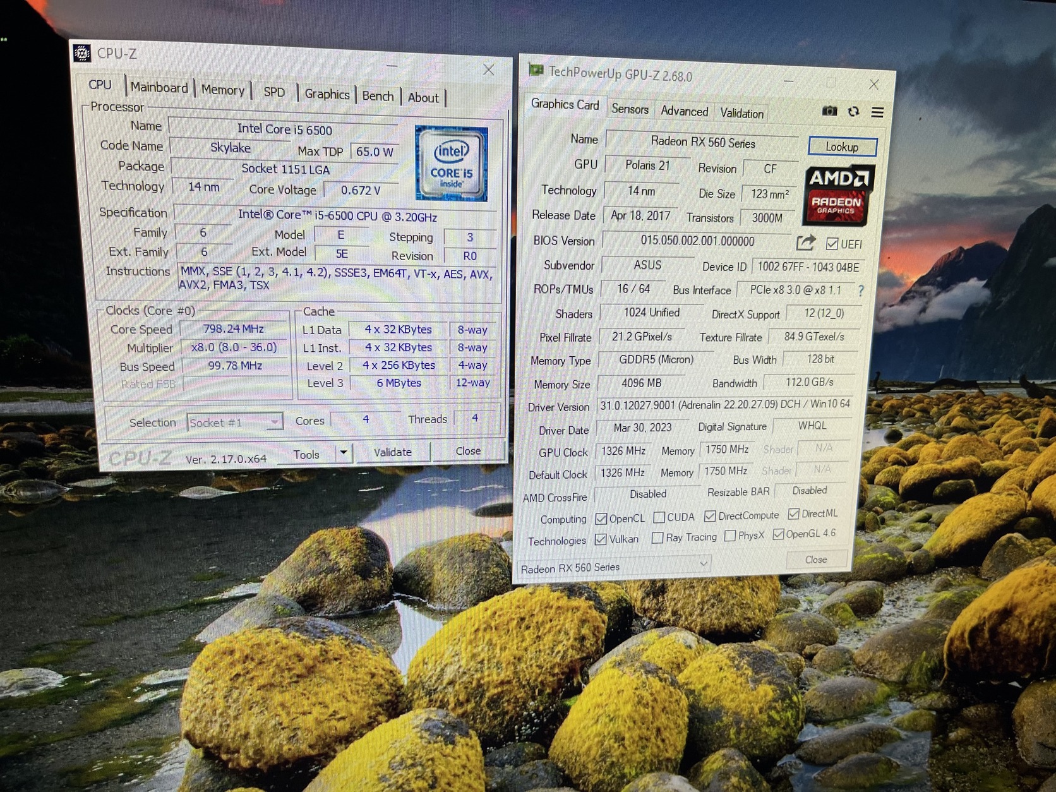Viewport: 1056px width, 792px height.
Task: Switch to the Mainboard tab in CPU-Z
Action: click(159, 88)
